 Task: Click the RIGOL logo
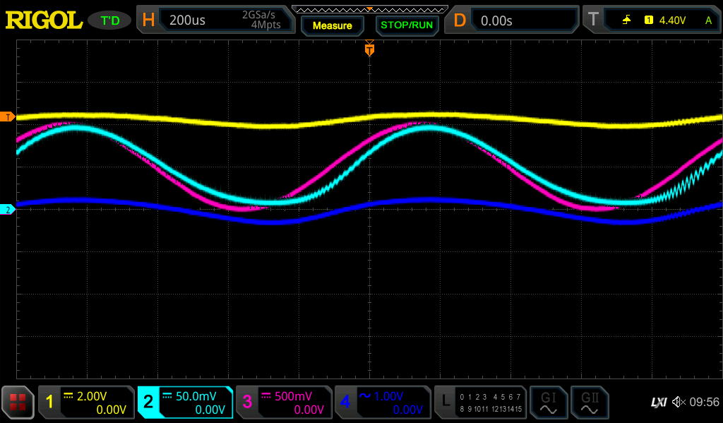tap(43, 20)
